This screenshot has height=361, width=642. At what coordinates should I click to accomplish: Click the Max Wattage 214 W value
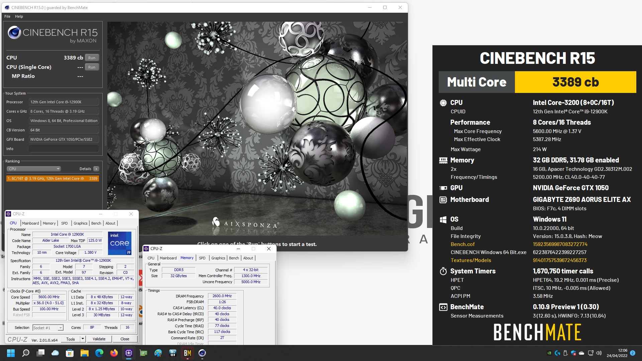click(x=540, y=149)
